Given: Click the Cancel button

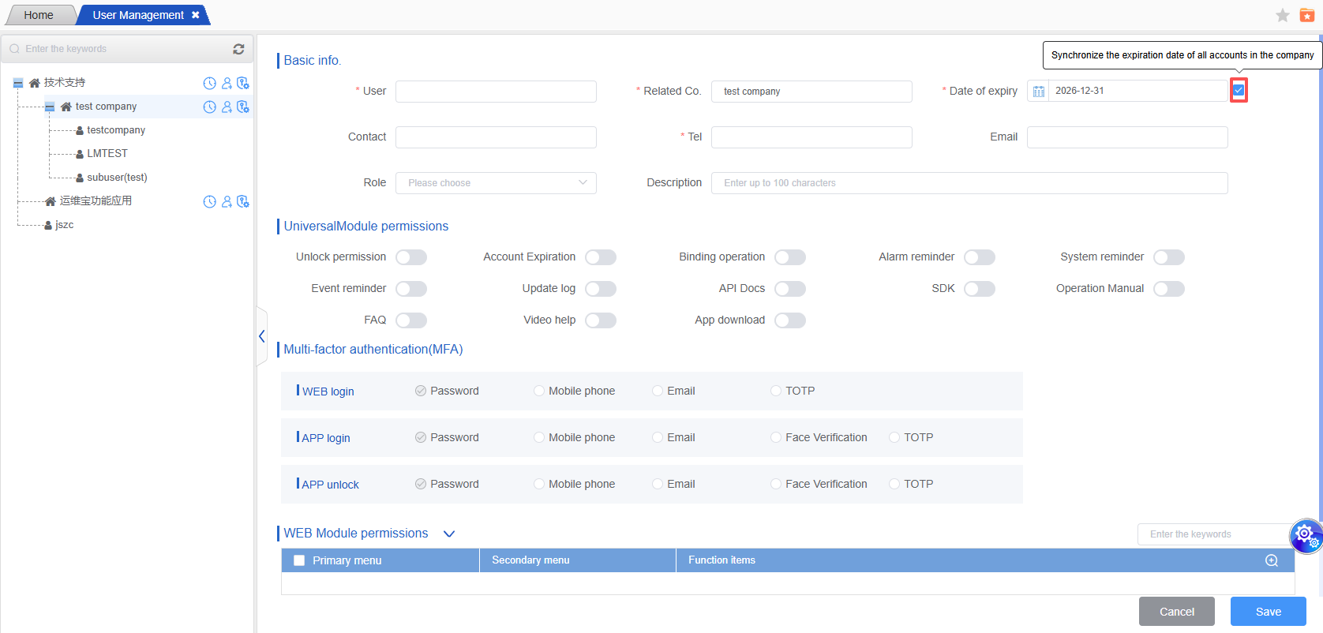Looking at the screenshot, I should 1176,612.
